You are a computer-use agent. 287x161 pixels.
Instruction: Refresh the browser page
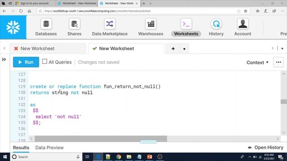(21, 11)
